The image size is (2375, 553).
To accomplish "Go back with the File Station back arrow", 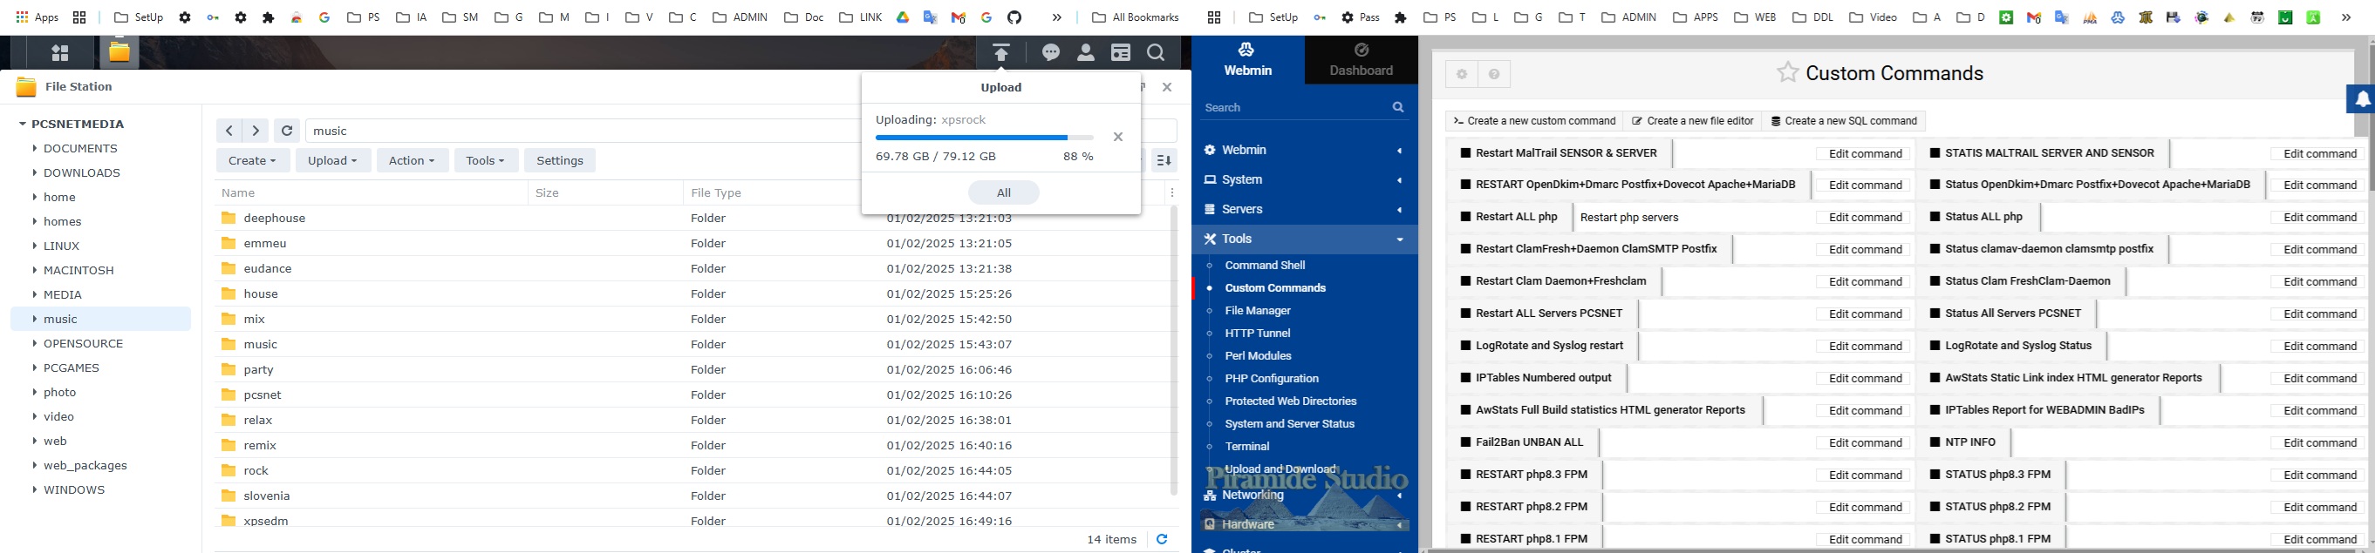I will [x=229, y=131].
